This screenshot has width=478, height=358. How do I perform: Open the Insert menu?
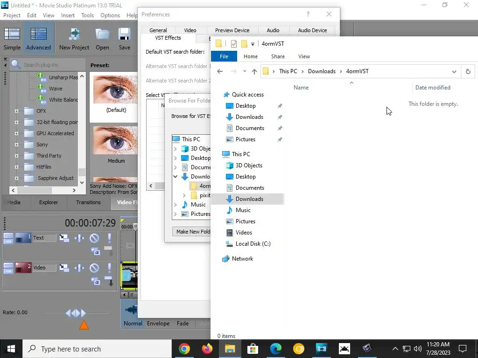point(68,15)
